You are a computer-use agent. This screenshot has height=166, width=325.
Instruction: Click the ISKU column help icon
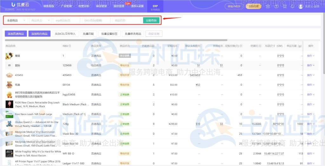tap(70, 46)
